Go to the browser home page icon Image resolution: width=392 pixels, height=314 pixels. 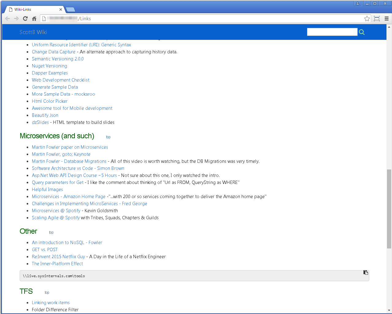tap(34, 19)
